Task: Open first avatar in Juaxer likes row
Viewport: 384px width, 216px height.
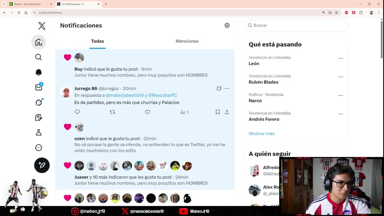Action: tap(79, 166)
